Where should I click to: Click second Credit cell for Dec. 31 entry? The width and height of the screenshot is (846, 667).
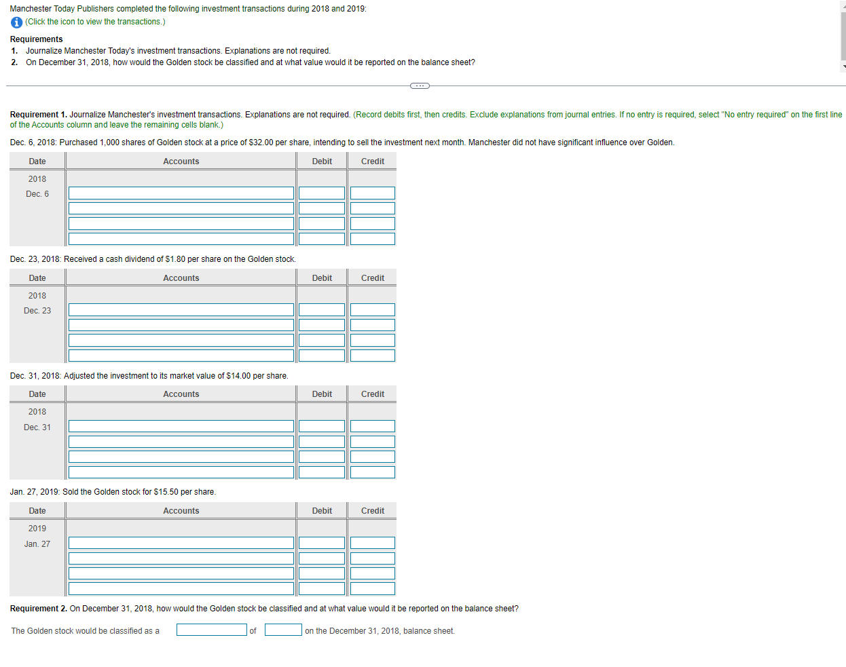(x=373, y=442)
